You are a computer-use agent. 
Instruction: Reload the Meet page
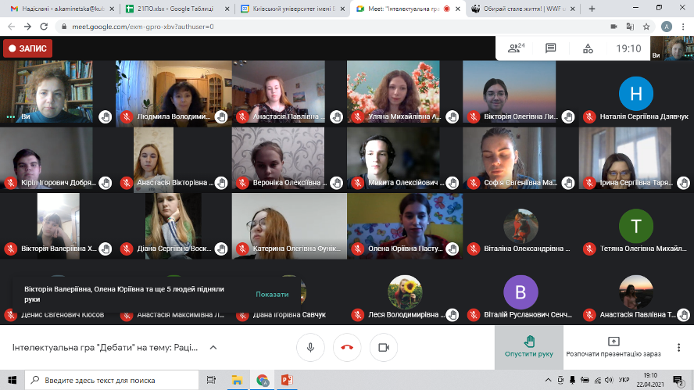click(x=44, y=27)
